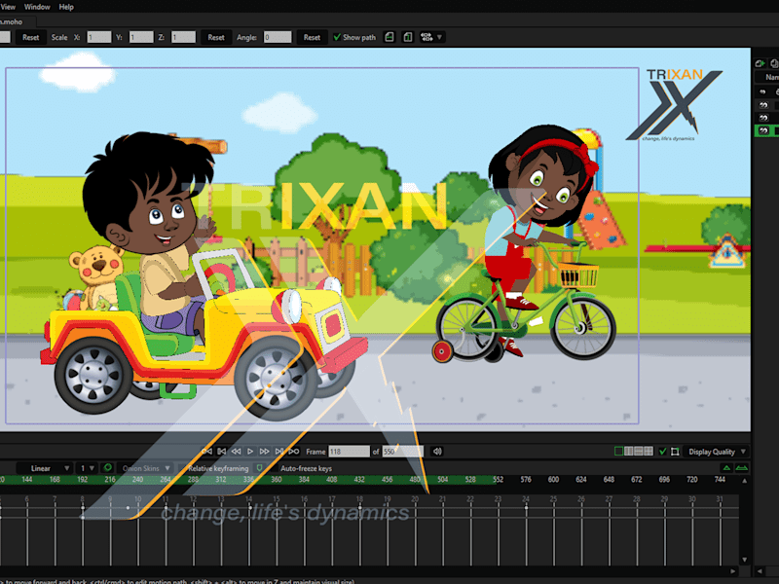Open the Window menu
Image resolution: width=779 pixels, height=584 pixels.
[37, 7]
